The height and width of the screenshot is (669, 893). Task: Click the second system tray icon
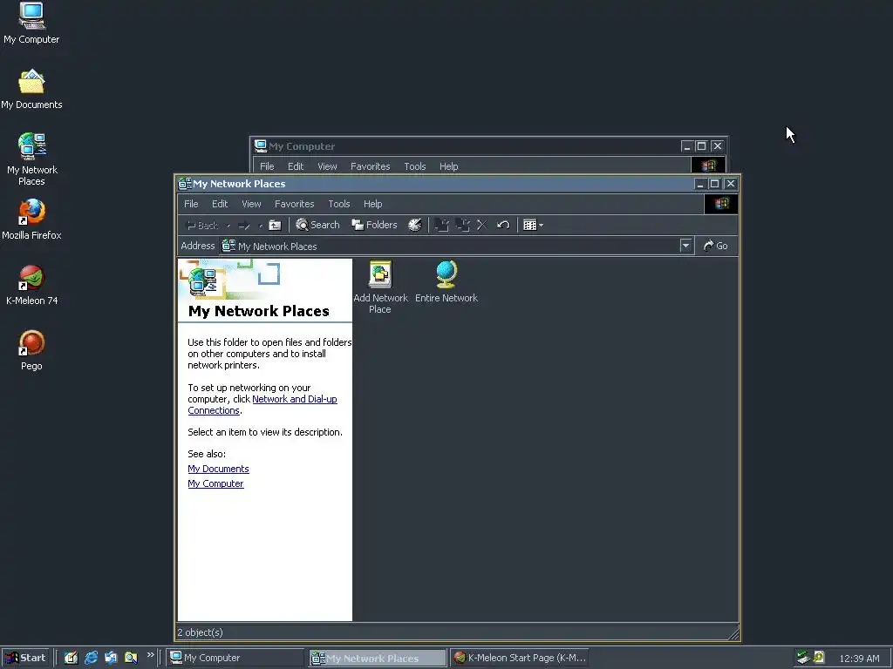click(x=819, y=658)
